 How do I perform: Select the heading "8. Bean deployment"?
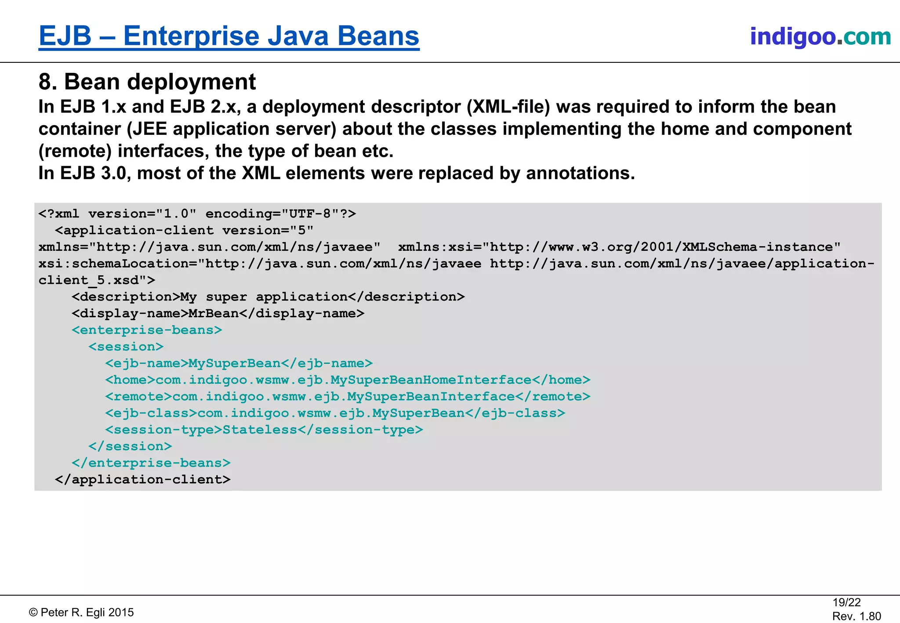pos(147,82)
